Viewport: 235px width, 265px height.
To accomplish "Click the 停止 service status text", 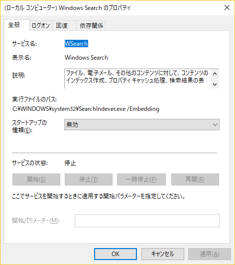I will [70, 163].
